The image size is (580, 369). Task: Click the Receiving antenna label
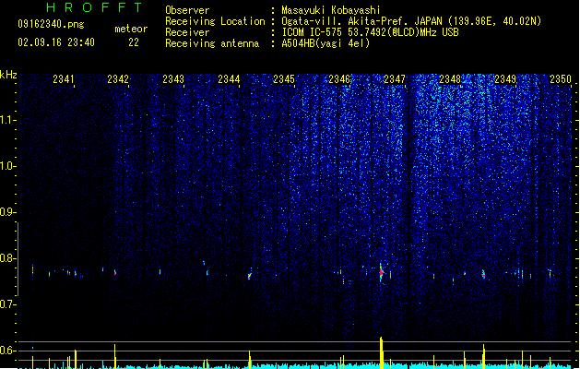pyautogui.click(x=212, y=43)
